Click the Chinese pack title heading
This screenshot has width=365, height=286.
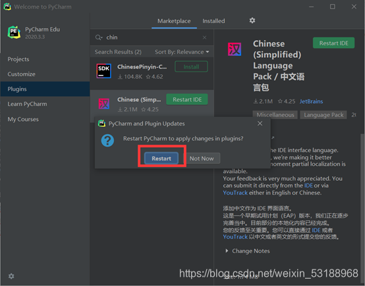click(279, 66)
